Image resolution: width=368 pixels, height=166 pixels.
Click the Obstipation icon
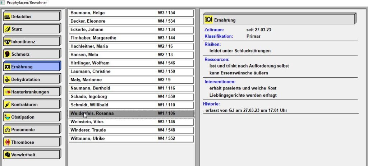(x=7, y=117)
